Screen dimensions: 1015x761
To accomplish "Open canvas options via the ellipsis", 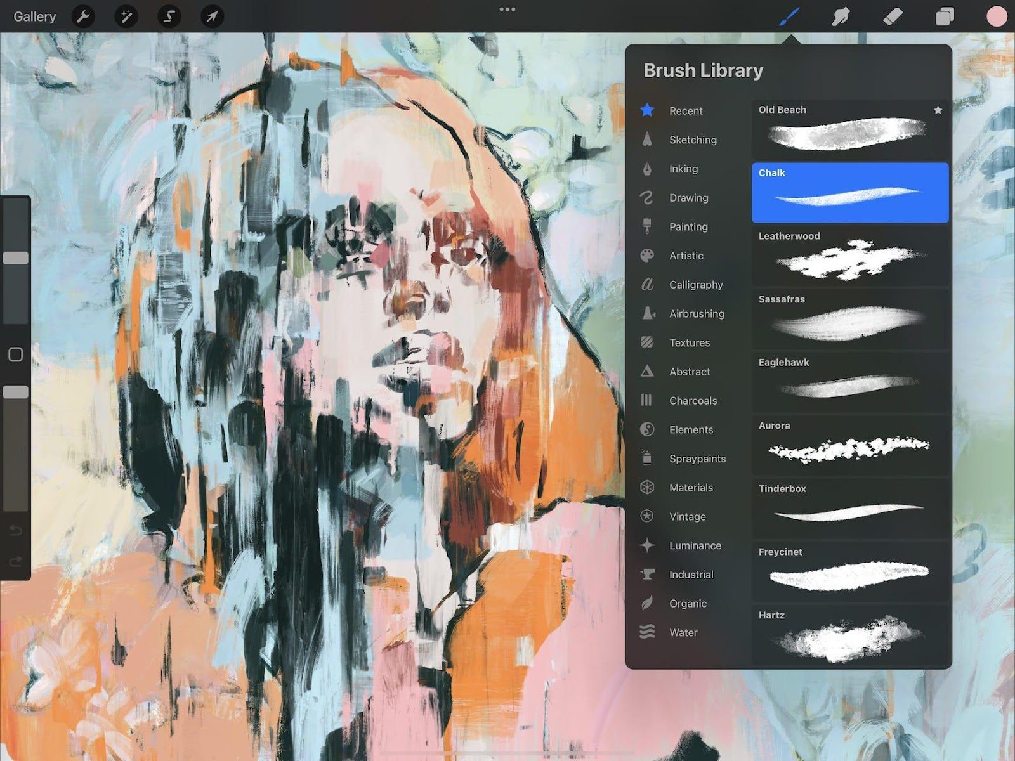I will pos(507,10).
